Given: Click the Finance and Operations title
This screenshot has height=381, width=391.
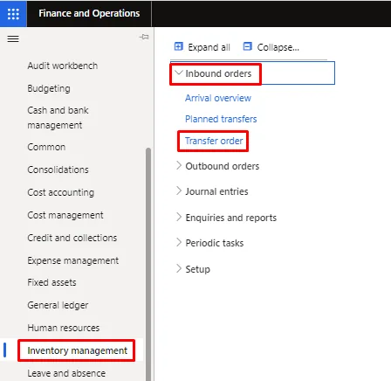Looking at the screenshot, I should click(x=89, y=13).
